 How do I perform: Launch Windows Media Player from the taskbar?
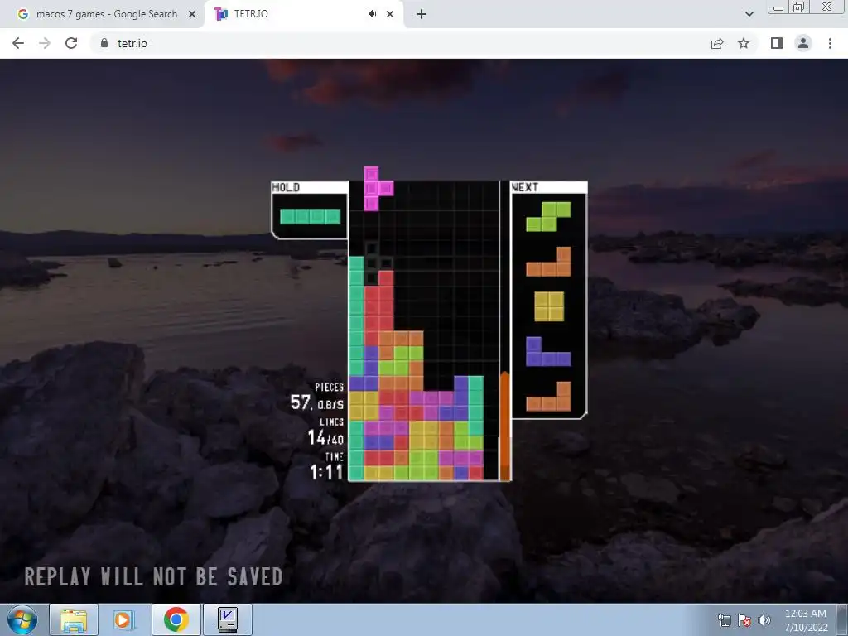click(124, 619)
